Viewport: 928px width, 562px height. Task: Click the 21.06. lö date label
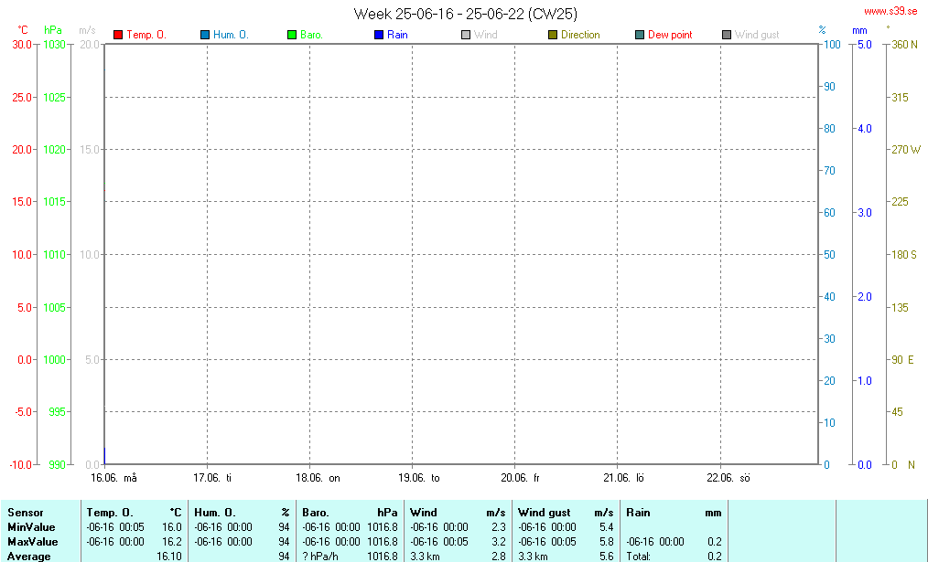623,478
